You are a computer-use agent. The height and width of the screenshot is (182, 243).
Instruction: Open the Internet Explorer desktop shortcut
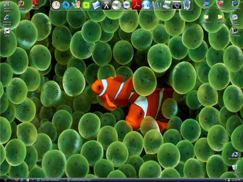pyautogui.click(x=7, y=20)
